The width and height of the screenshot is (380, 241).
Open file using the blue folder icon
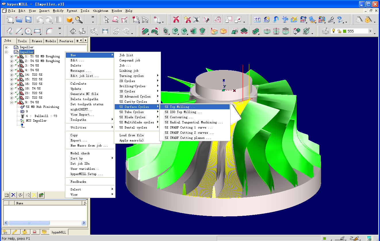tap(19, 20)
